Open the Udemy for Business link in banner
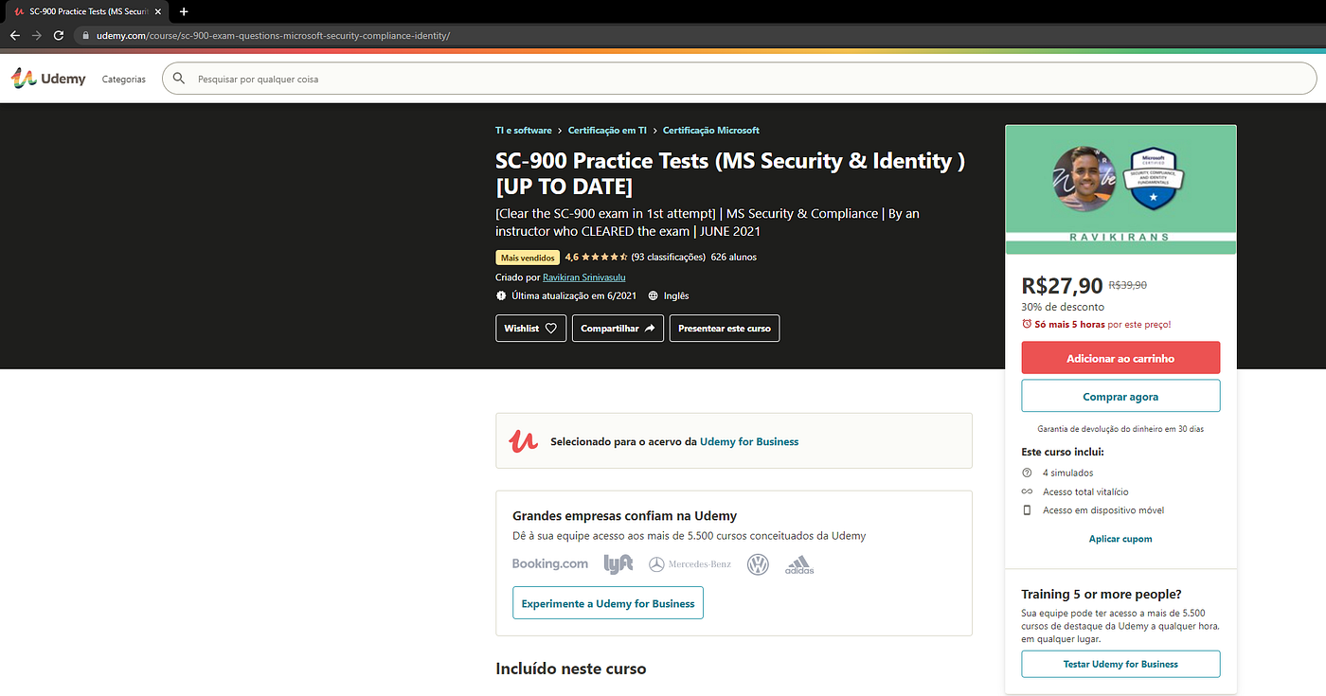Viewport: 1326px width, 696px height. [x=749, y=441]
